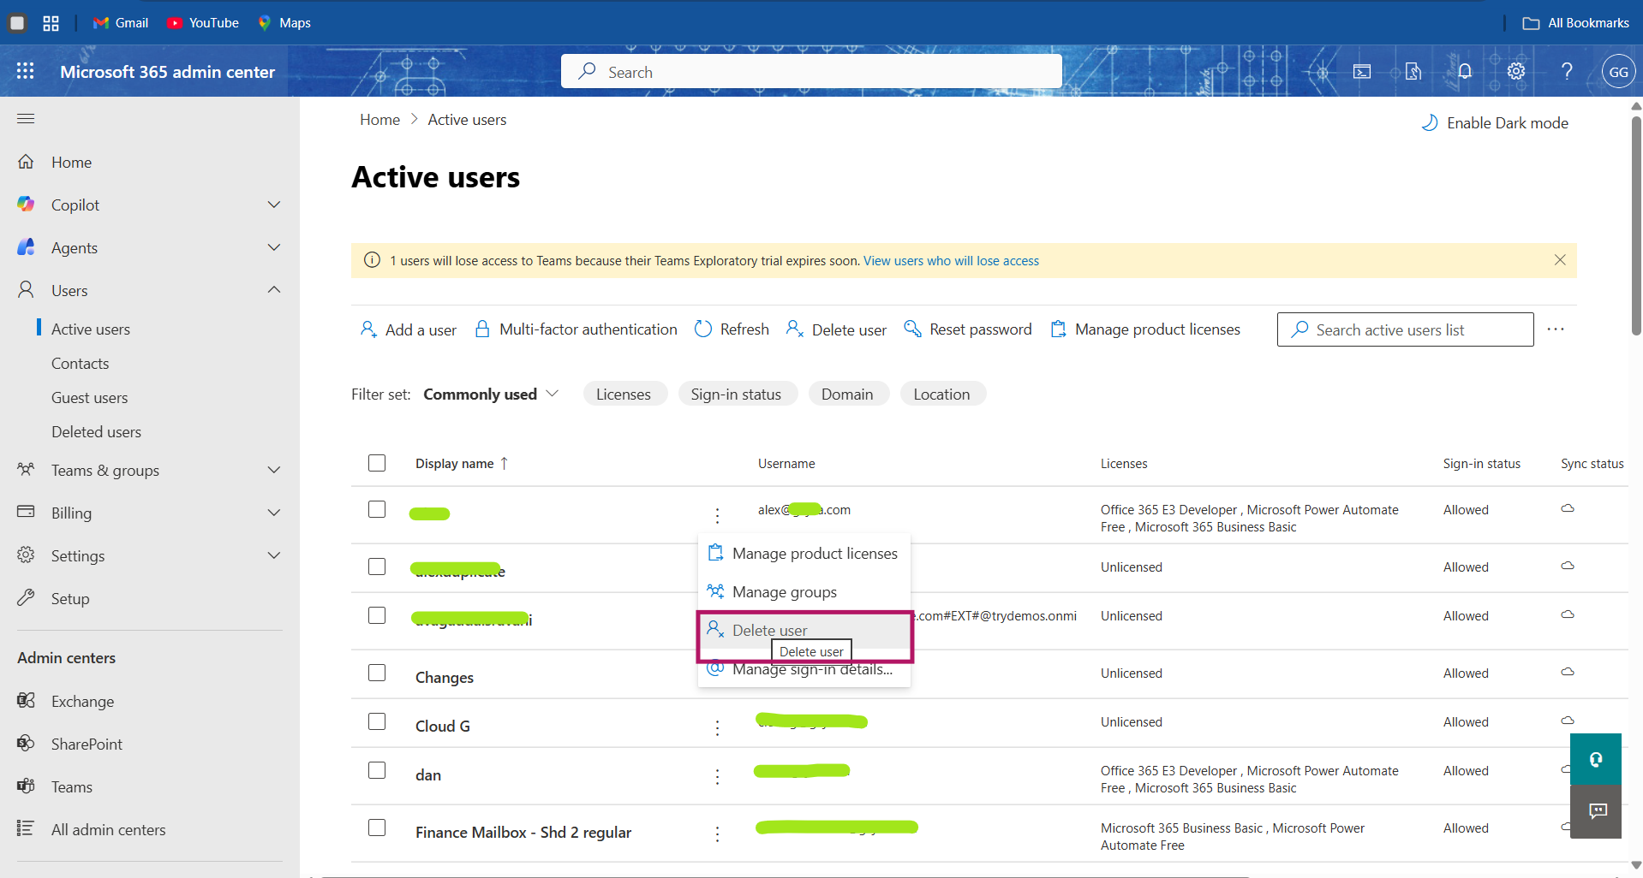Open the chat feedback floating button
Image resolution: width=1643 pixels, height=878 pixels.
tap(1597, 811)
